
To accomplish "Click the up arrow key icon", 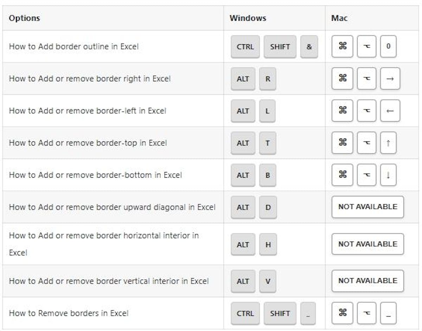I will click(x=388, y=143).
